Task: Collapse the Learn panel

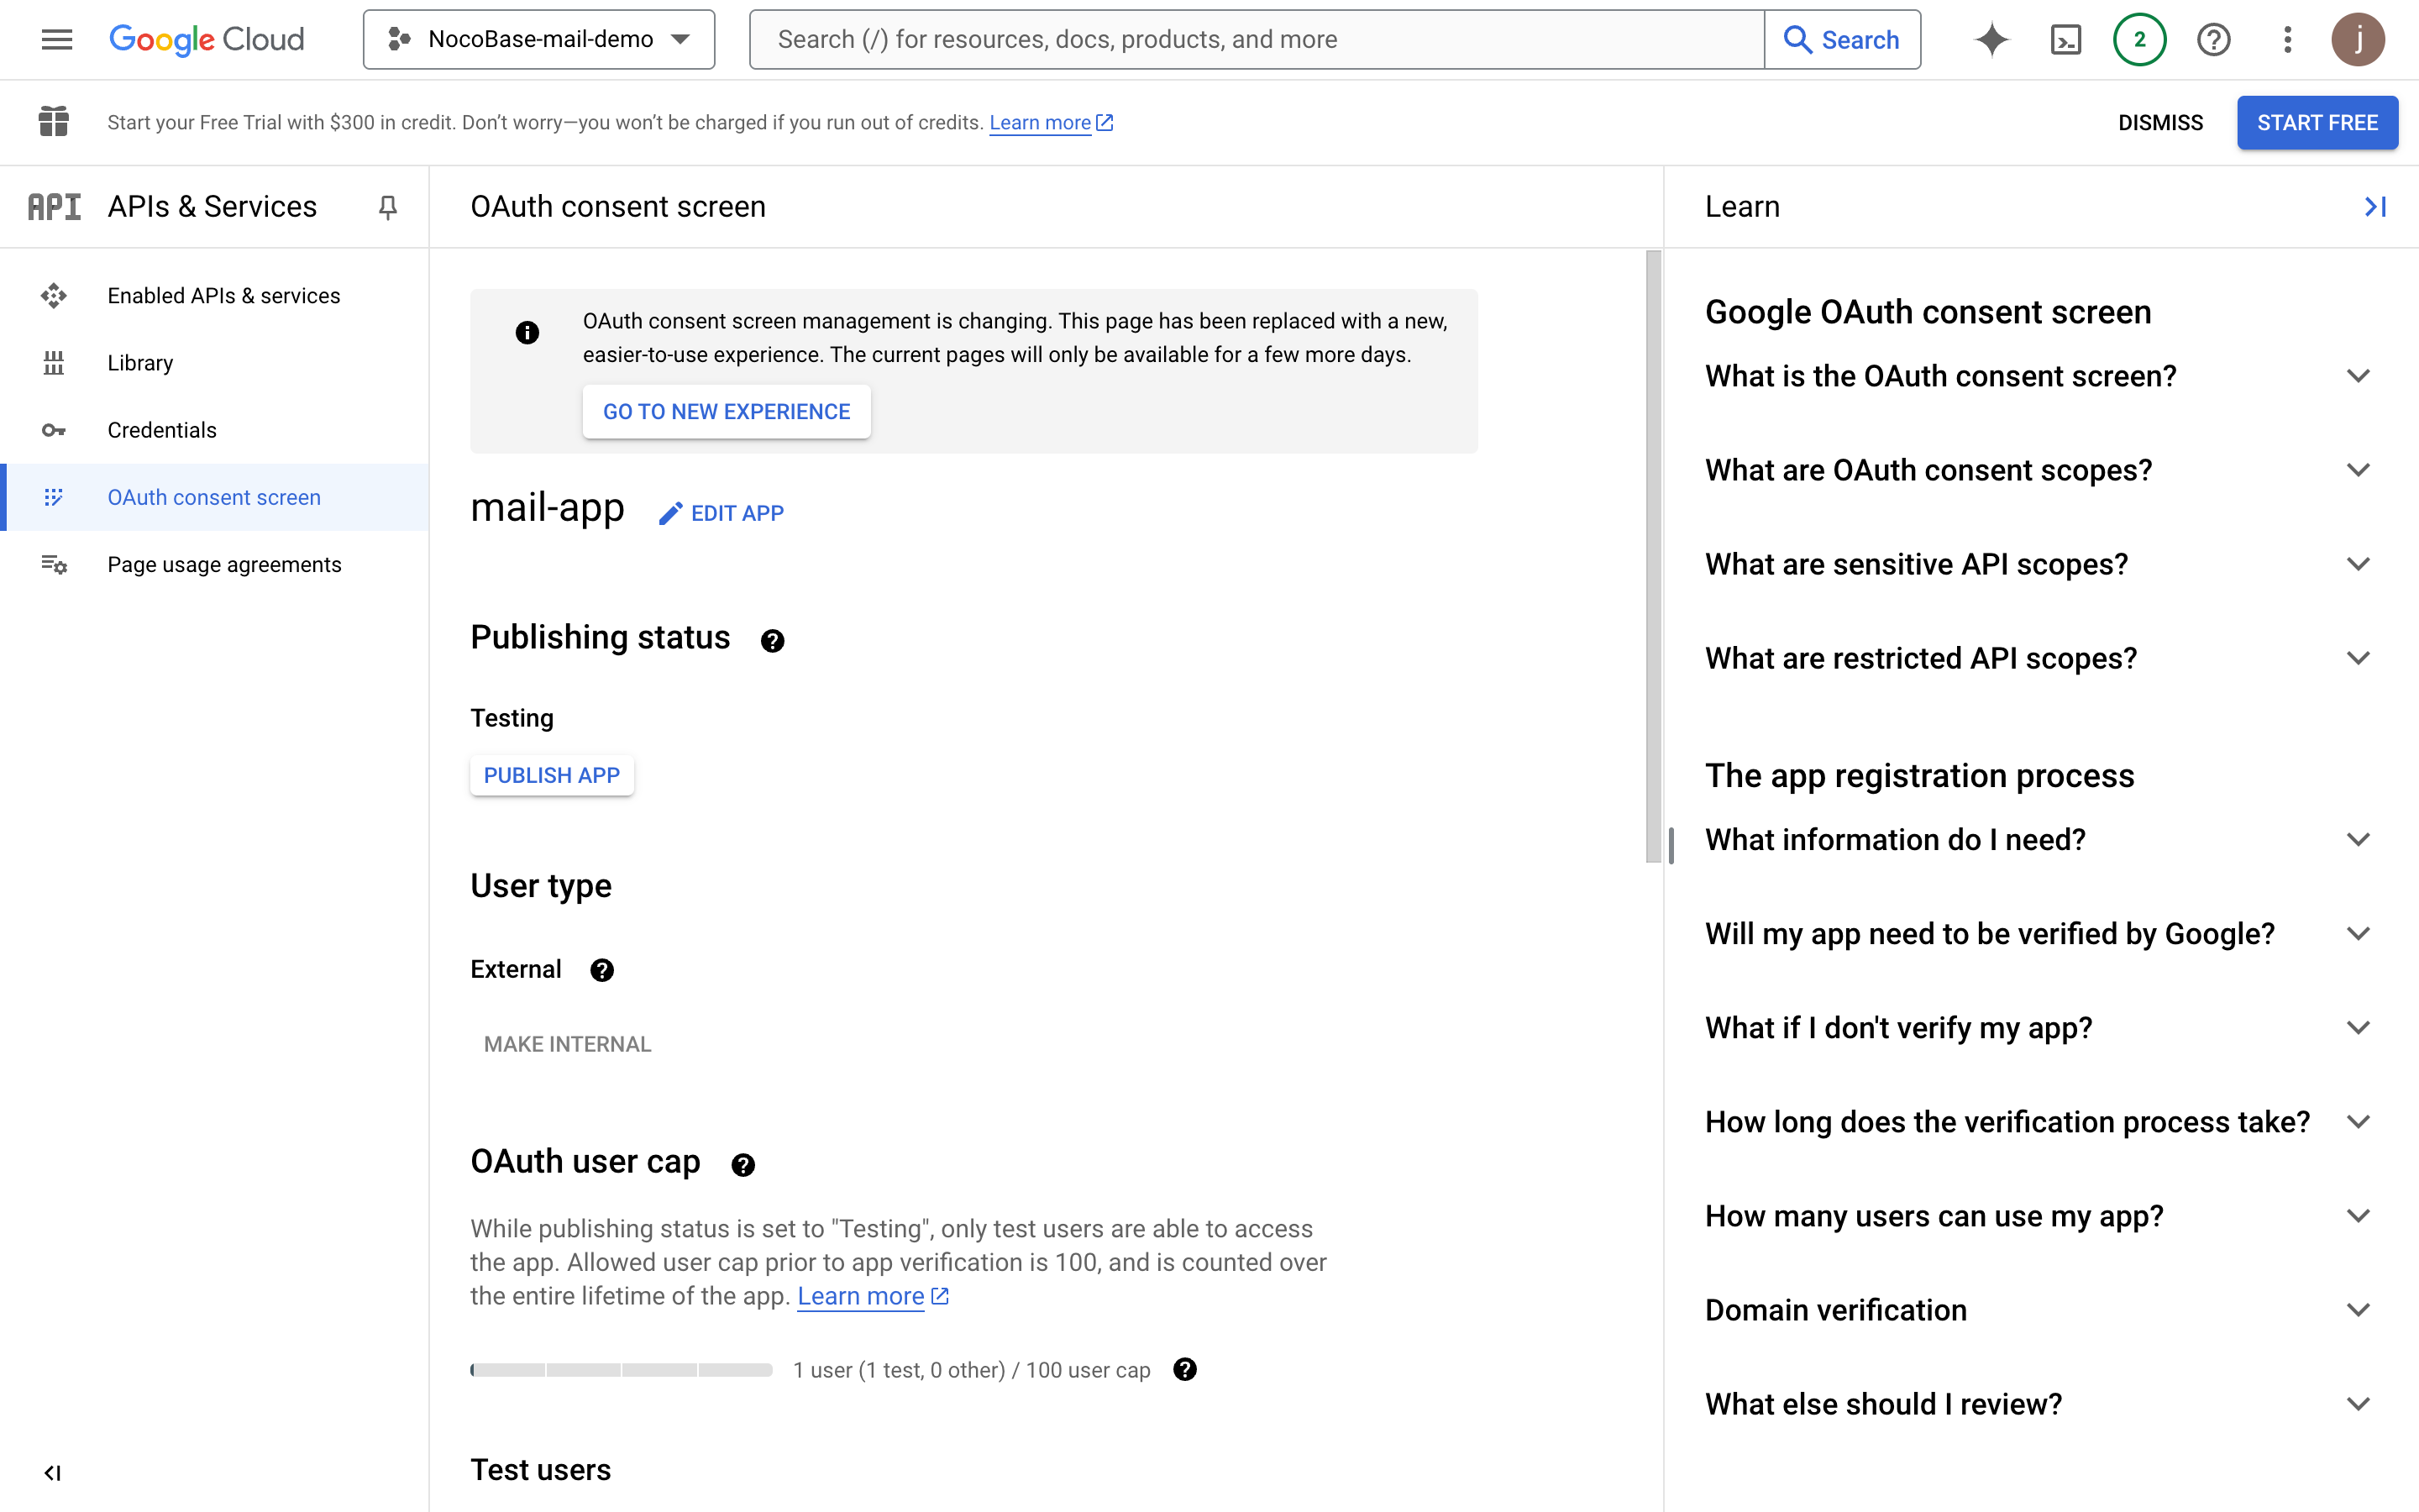Action: (x=2375, y=207)
